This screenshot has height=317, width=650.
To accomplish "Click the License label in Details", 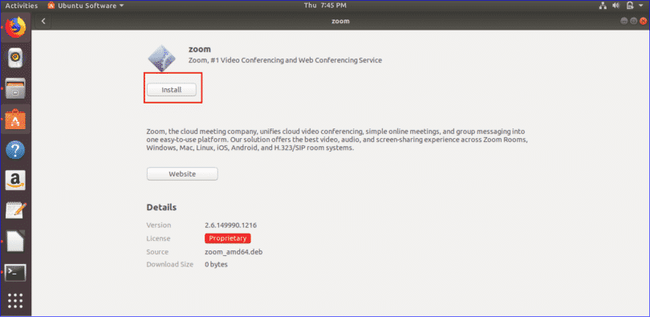I will tap(158, 238).
